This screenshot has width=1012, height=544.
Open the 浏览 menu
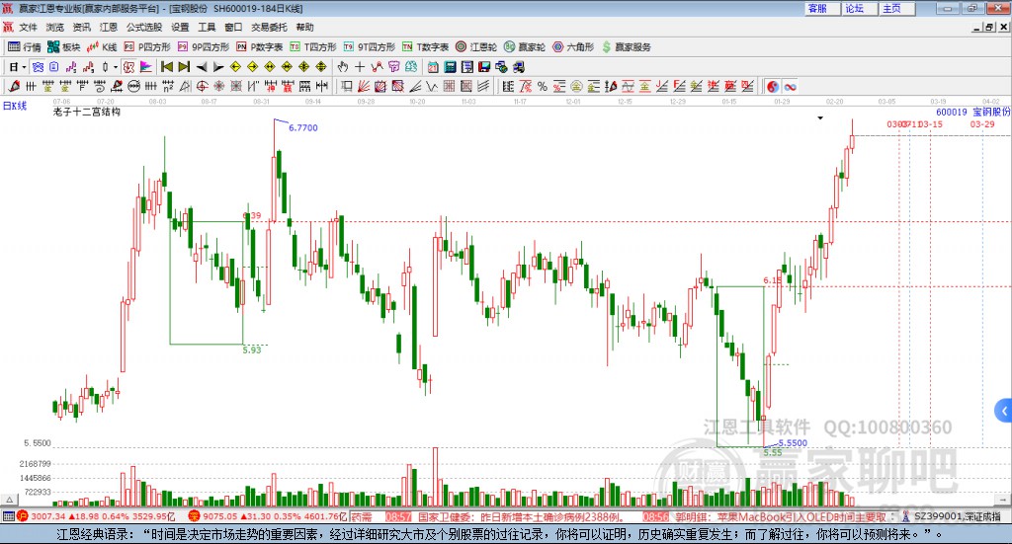(x=55, y=27)
